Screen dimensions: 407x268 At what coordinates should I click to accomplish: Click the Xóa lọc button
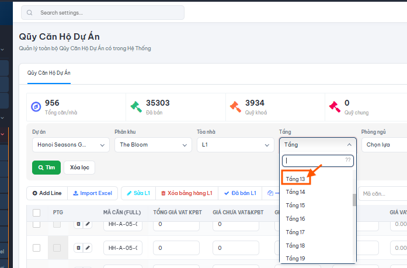[x=79, y=168]
